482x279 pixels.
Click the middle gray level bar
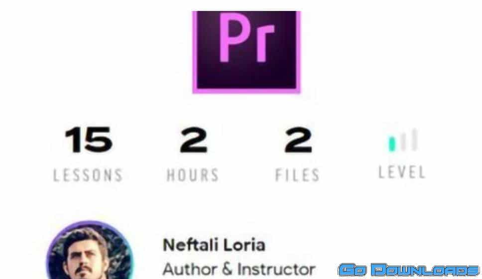pyautogui.click(x=403, y=142)
